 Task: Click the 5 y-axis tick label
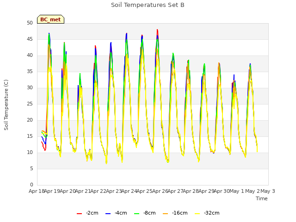coord(31,168)
